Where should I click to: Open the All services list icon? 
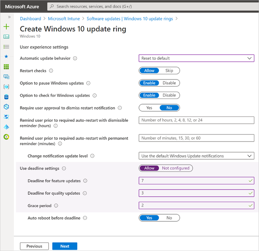pyautogui.click(x=6, y=47)
